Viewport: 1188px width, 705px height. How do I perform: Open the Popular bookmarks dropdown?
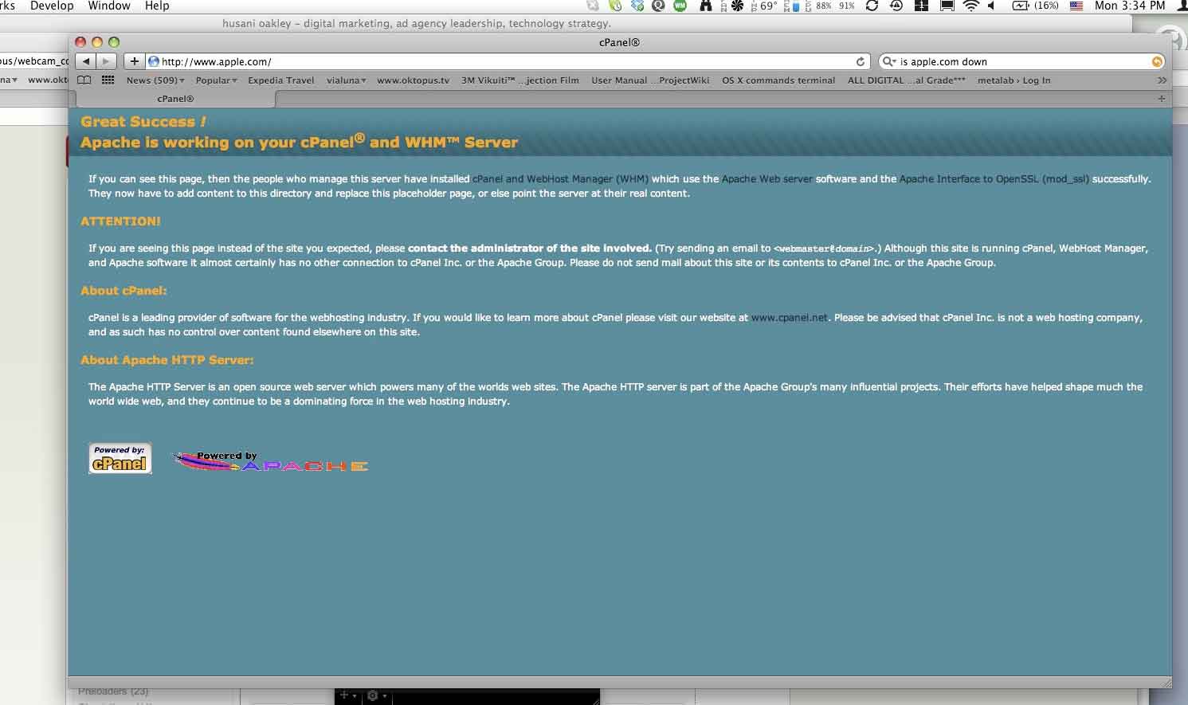[216, 80]
